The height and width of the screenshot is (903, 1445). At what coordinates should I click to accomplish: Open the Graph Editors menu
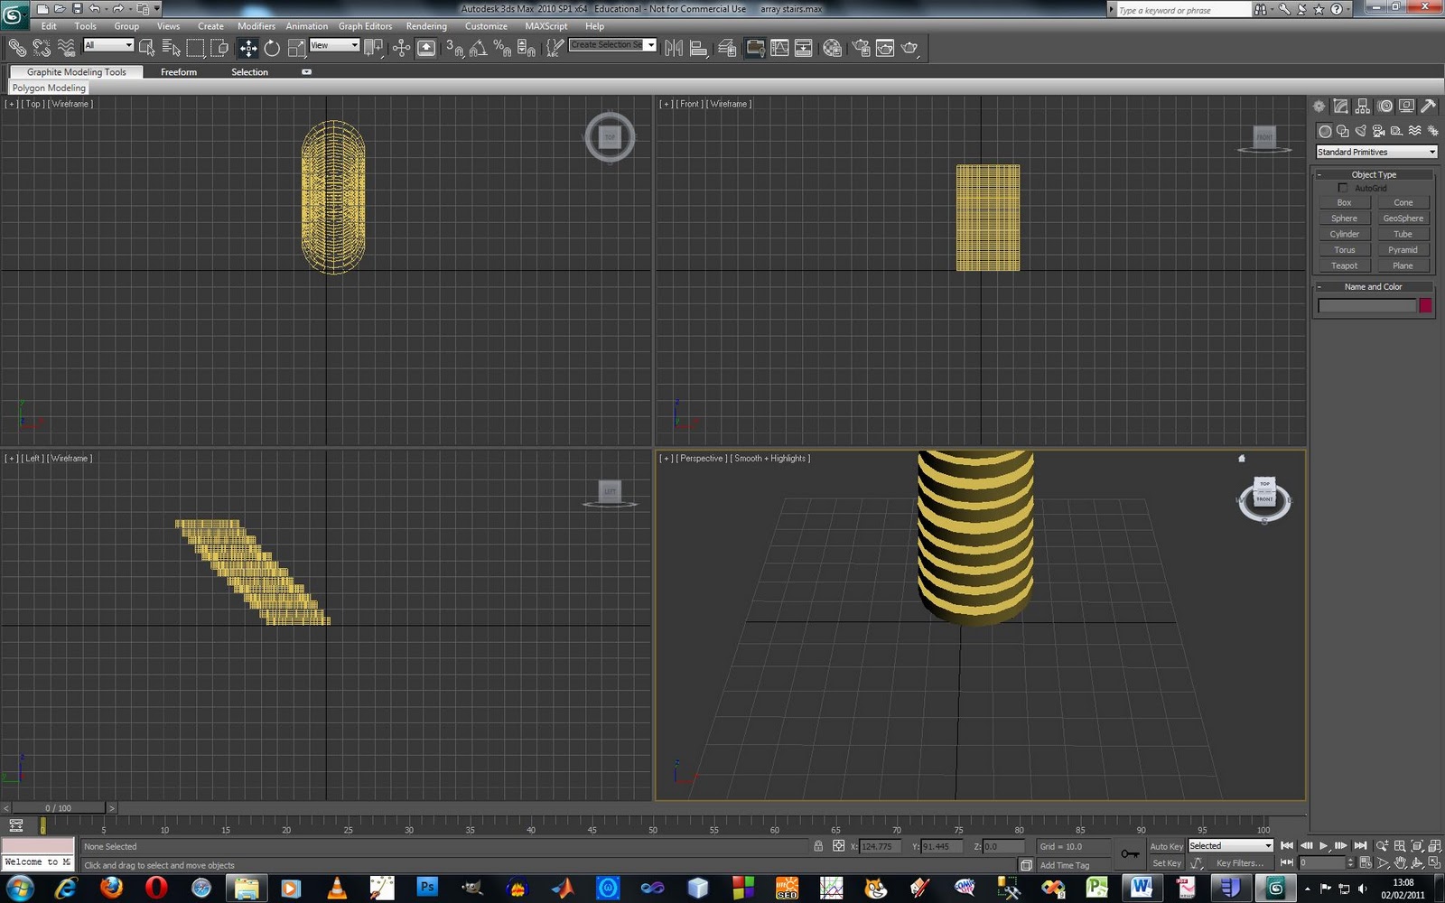[x=365, y=26]
